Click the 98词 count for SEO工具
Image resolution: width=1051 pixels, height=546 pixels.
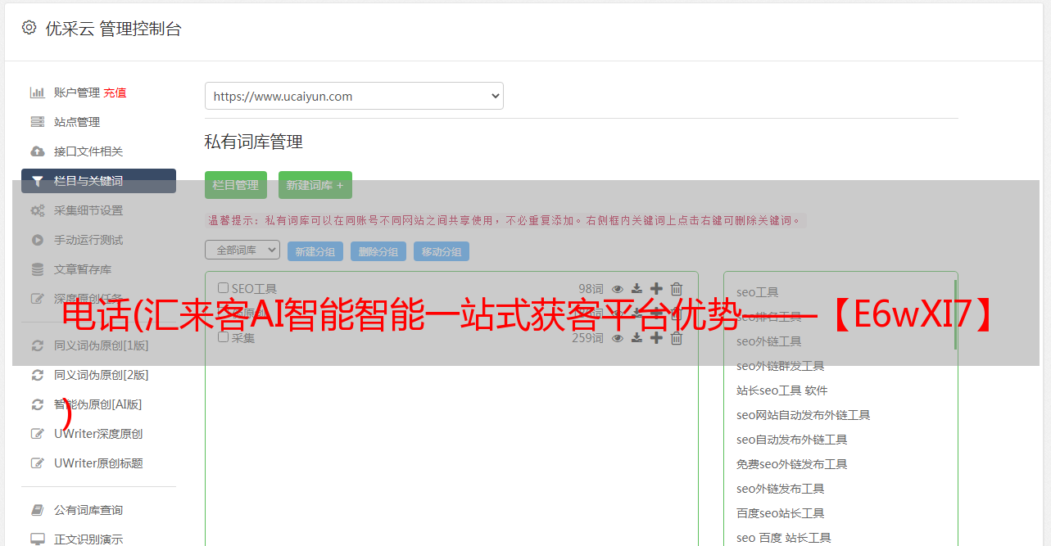pos(591,288)
